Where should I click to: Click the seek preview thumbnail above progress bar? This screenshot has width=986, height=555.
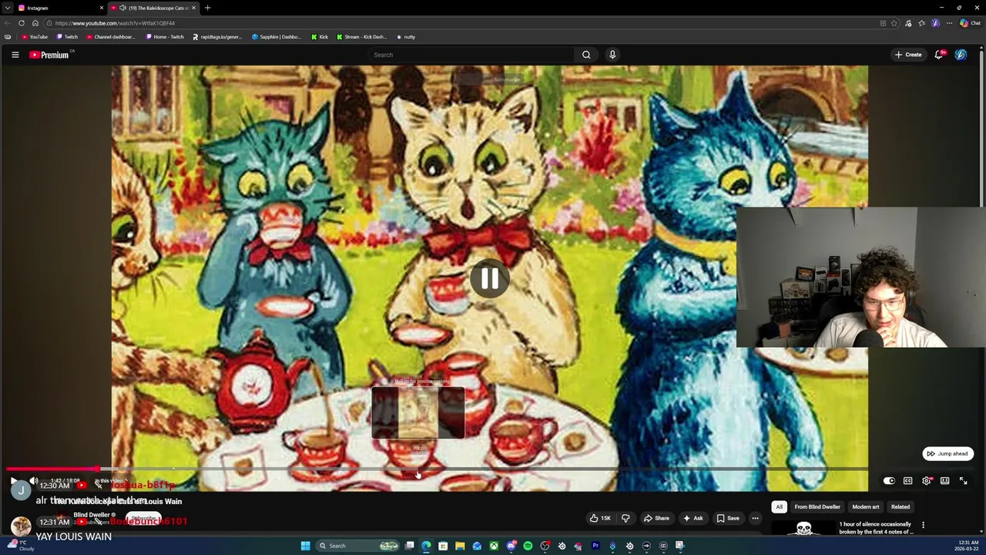pyautogui.click(x=418, y=414)
